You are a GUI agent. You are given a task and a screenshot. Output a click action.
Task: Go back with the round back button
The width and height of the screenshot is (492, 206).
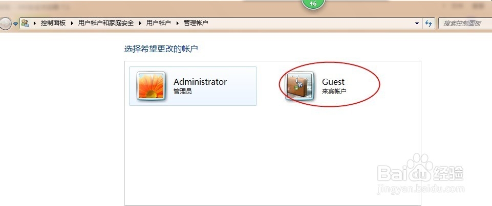5,23
